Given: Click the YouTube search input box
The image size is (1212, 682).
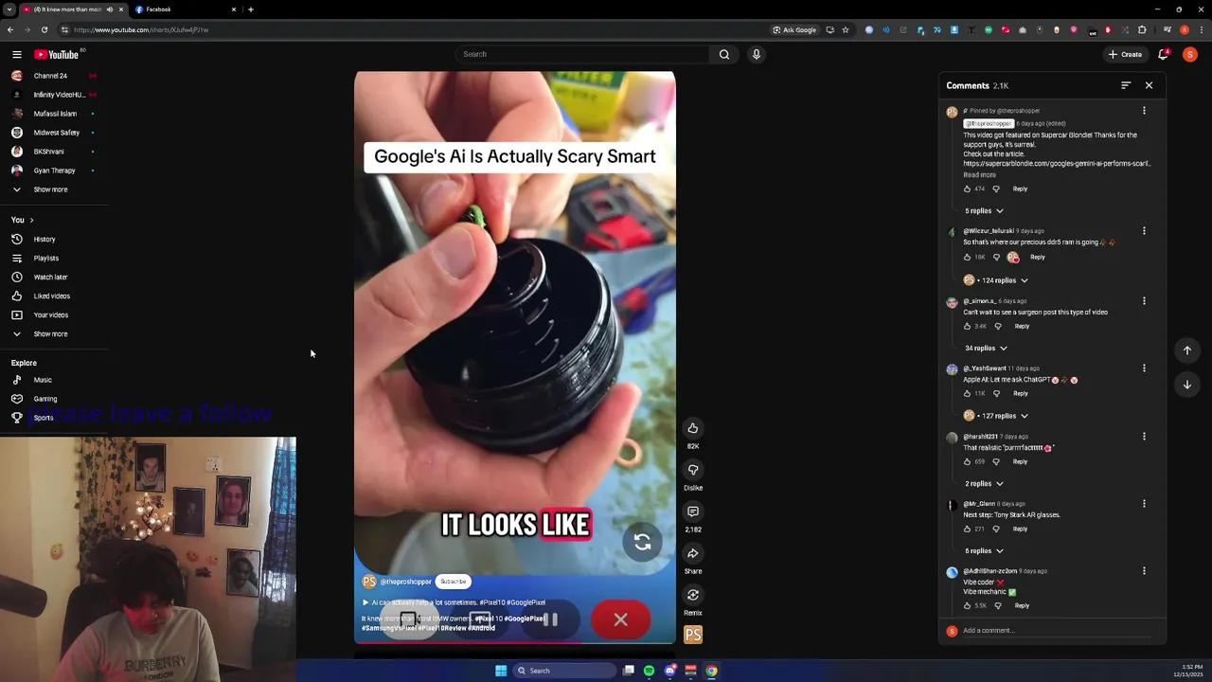Looking at the screenshot, I should click(582, 54).
